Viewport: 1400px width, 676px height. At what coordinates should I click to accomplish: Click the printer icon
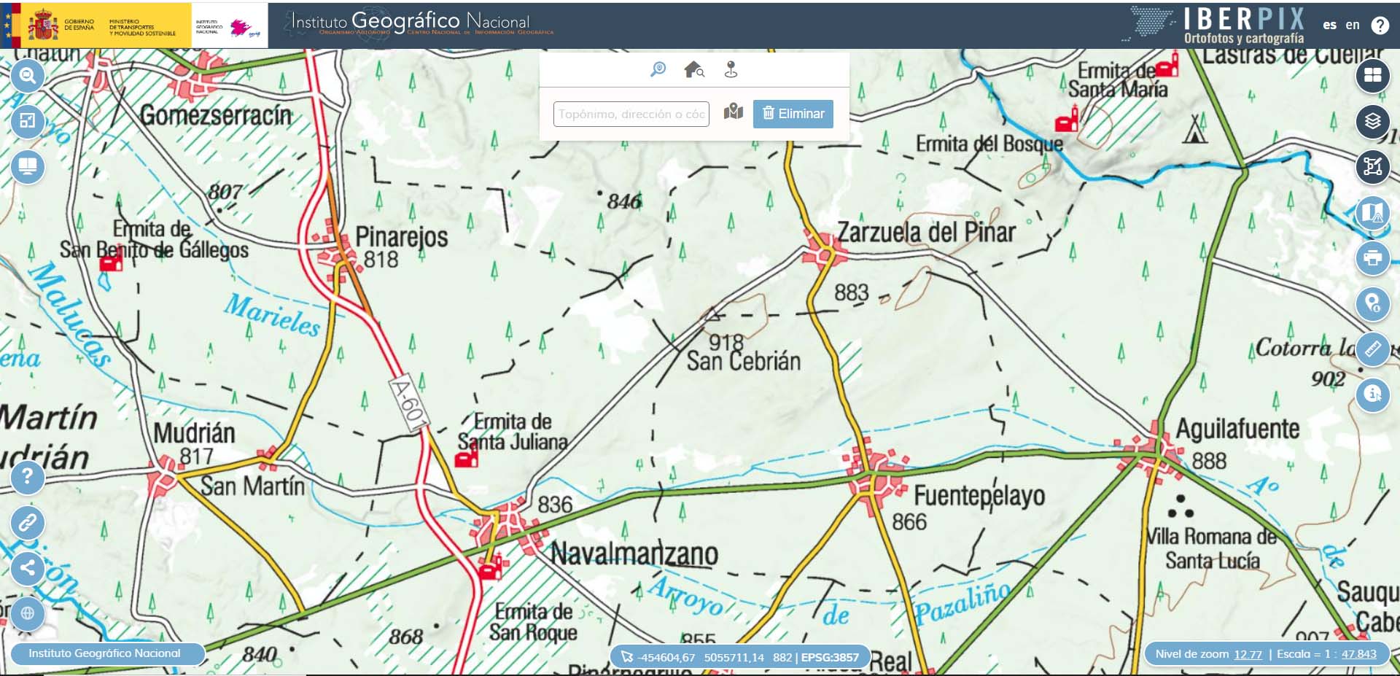tap(1372, 258)
